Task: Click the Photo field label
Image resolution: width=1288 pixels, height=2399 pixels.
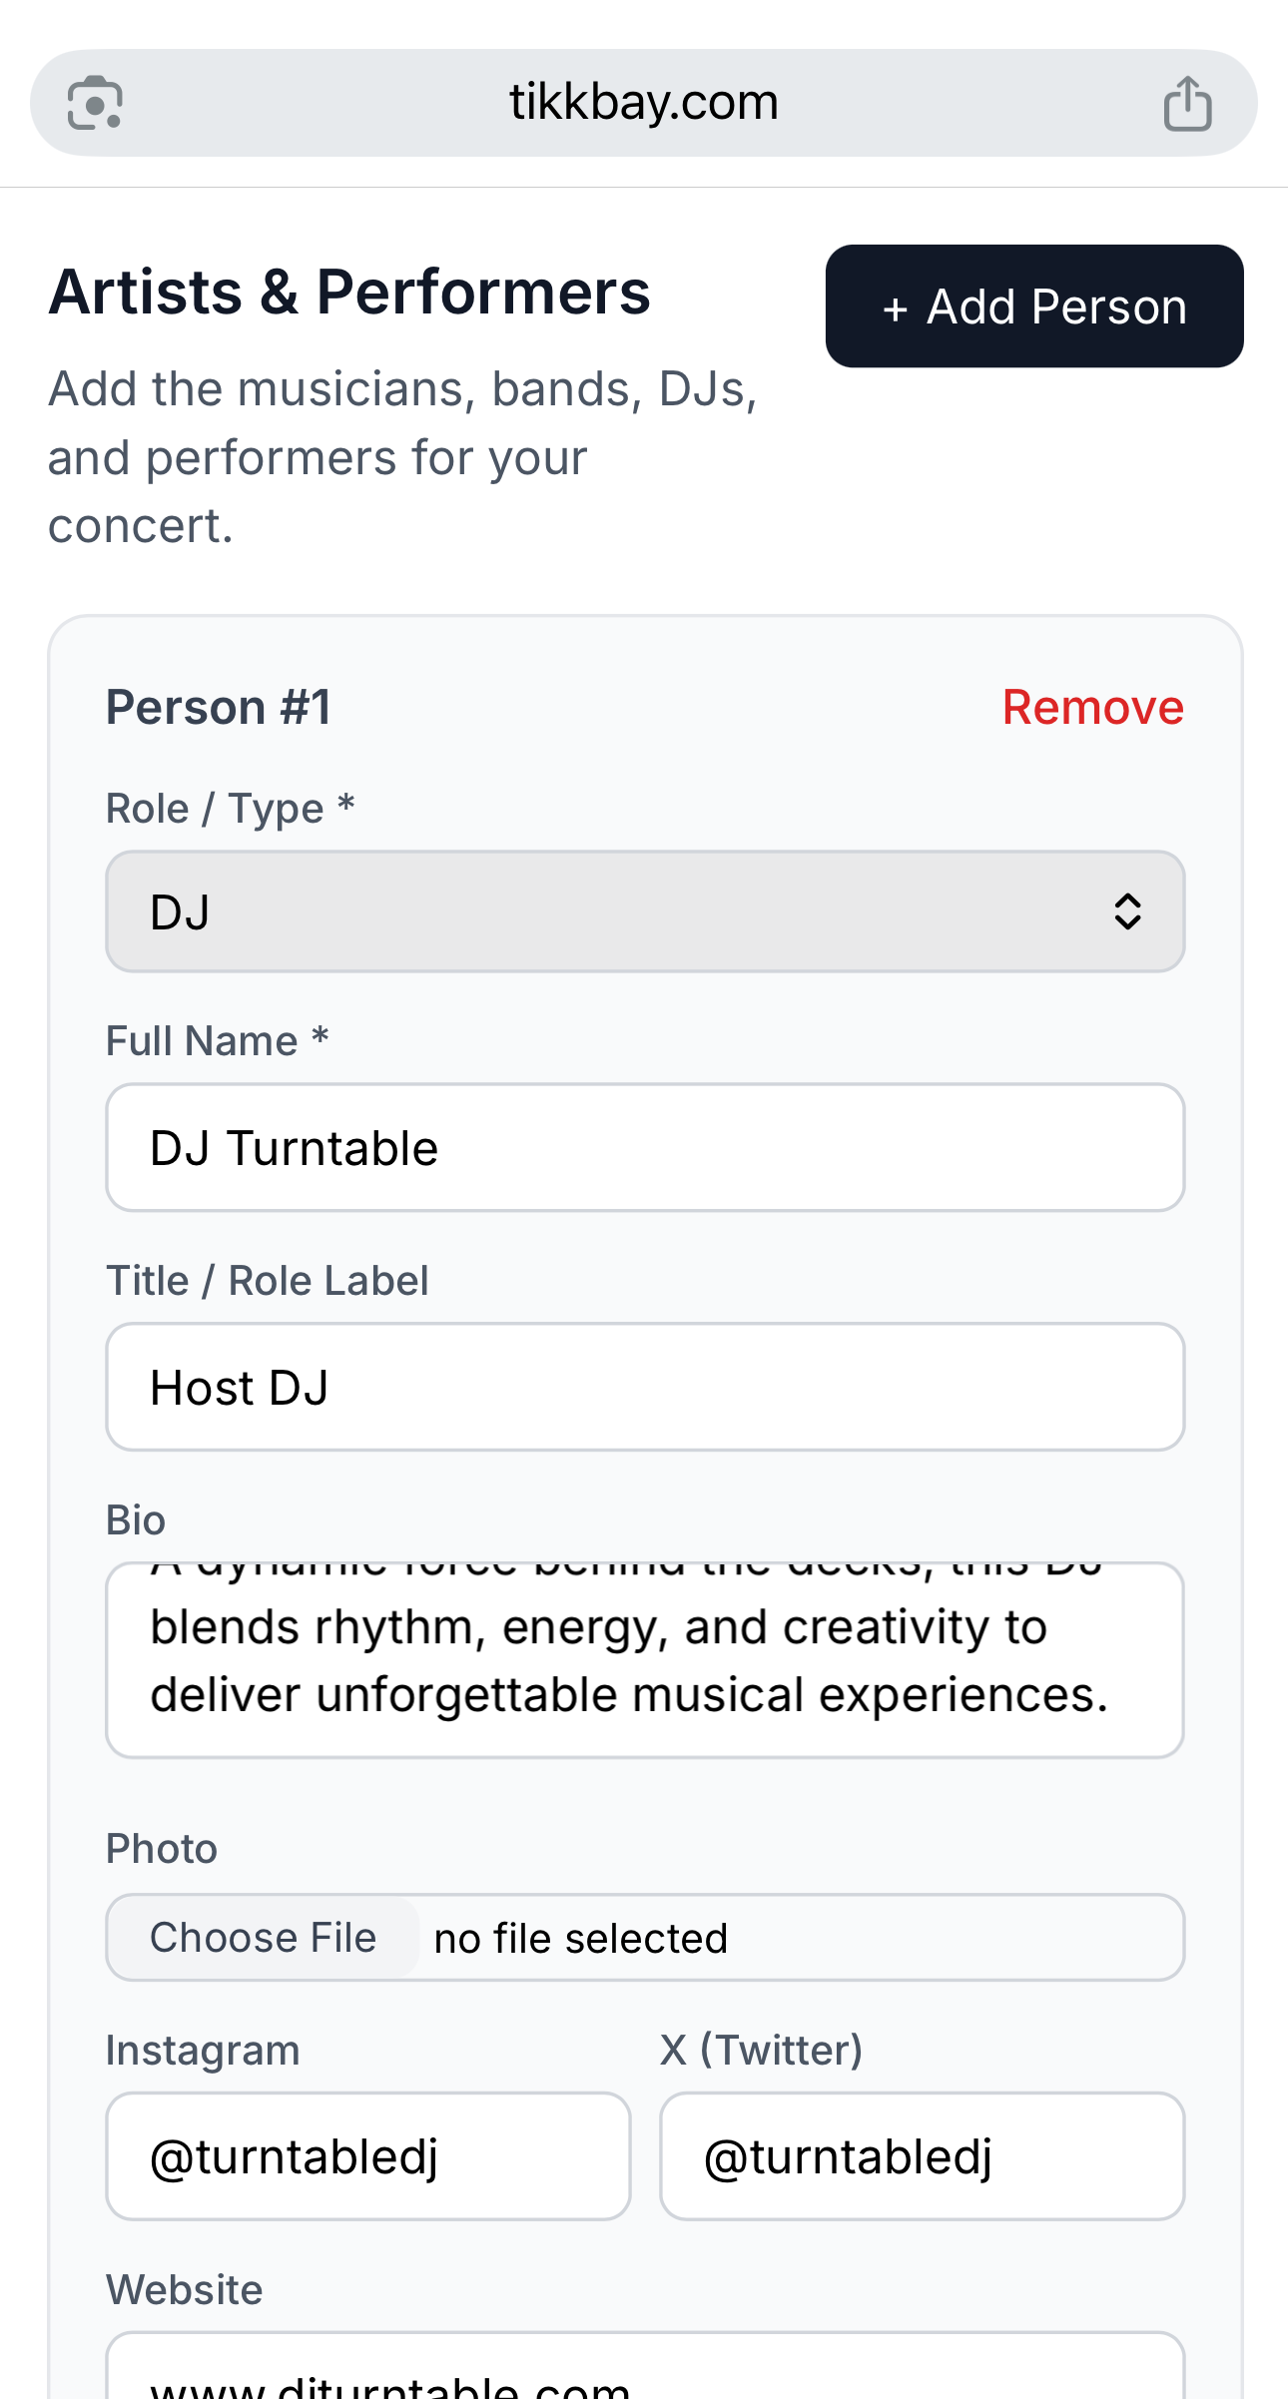Action: [162, 1849]
